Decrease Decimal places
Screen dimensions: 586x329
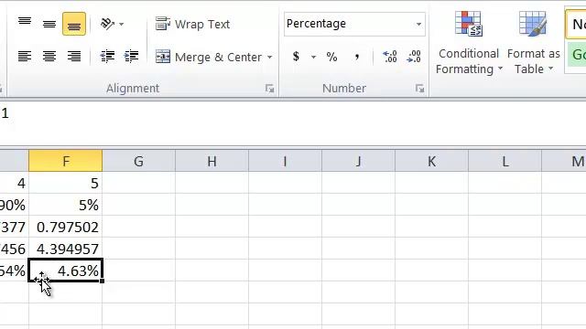coord(414,57)
